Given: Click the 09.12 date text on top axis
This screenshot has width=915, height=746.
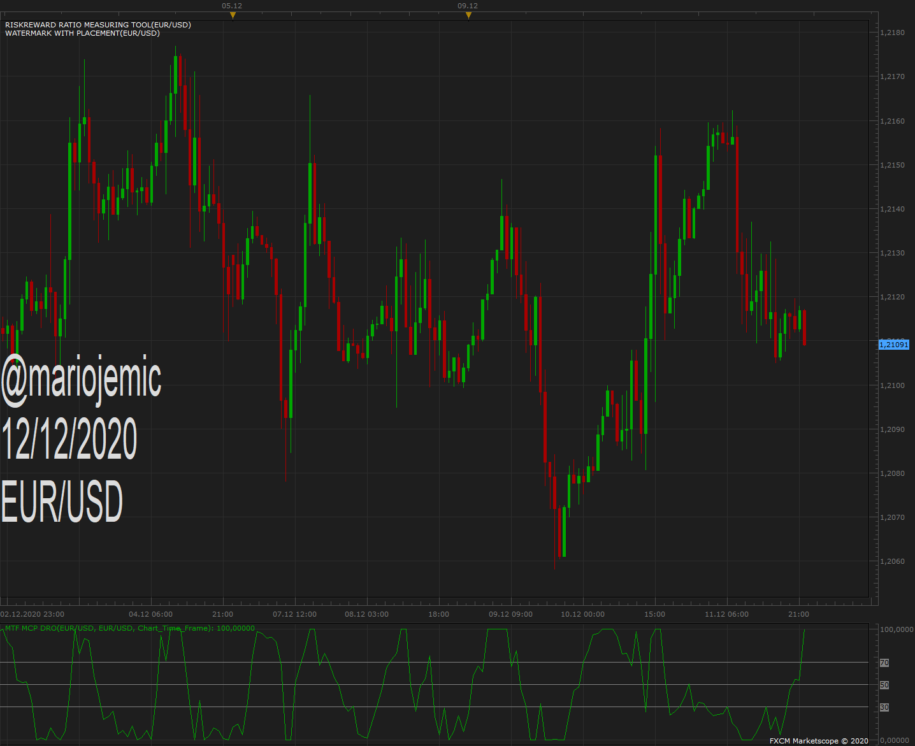Looking at the screenshot, I should click(468, 6).
